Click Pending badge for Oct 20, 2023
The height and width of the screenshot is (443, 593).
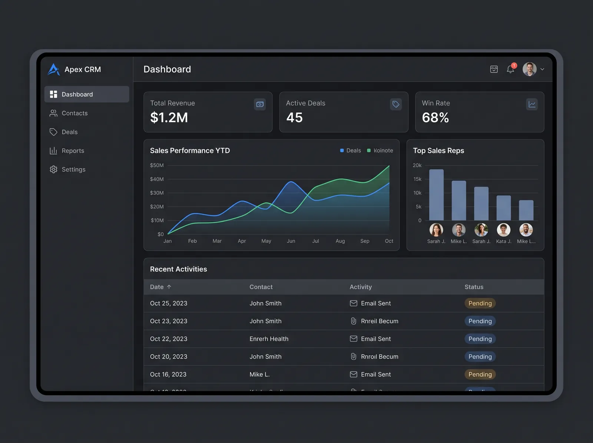(x=480, y=357)
